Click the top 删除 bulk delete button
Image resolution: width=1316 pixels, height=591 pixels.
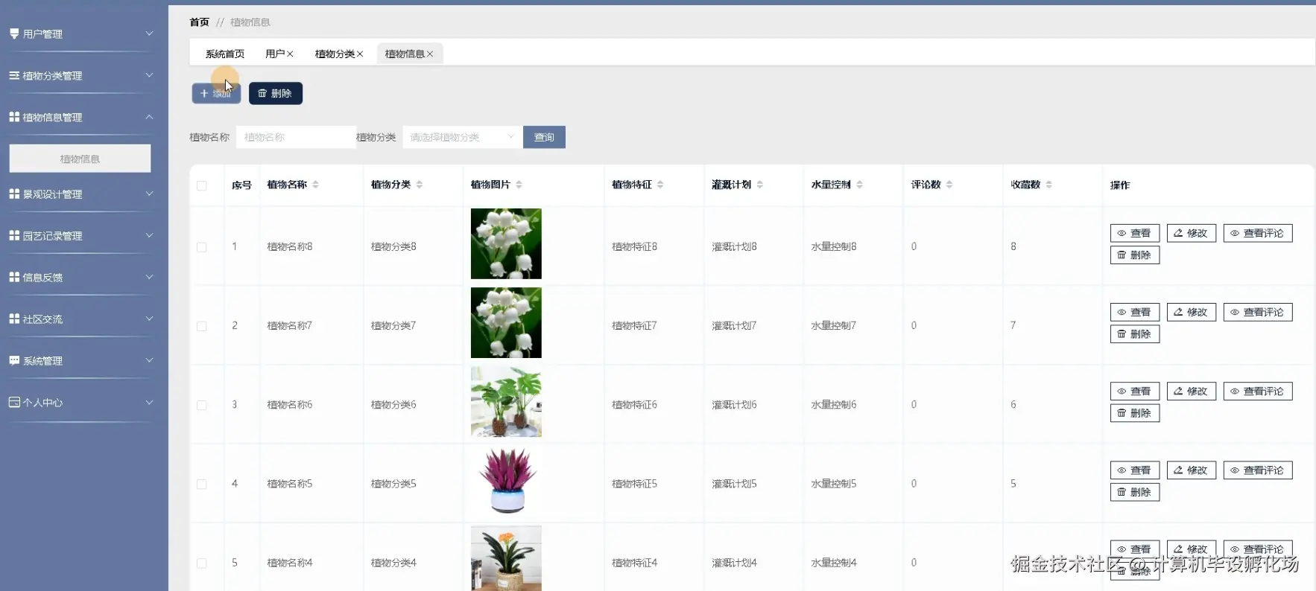275,93
